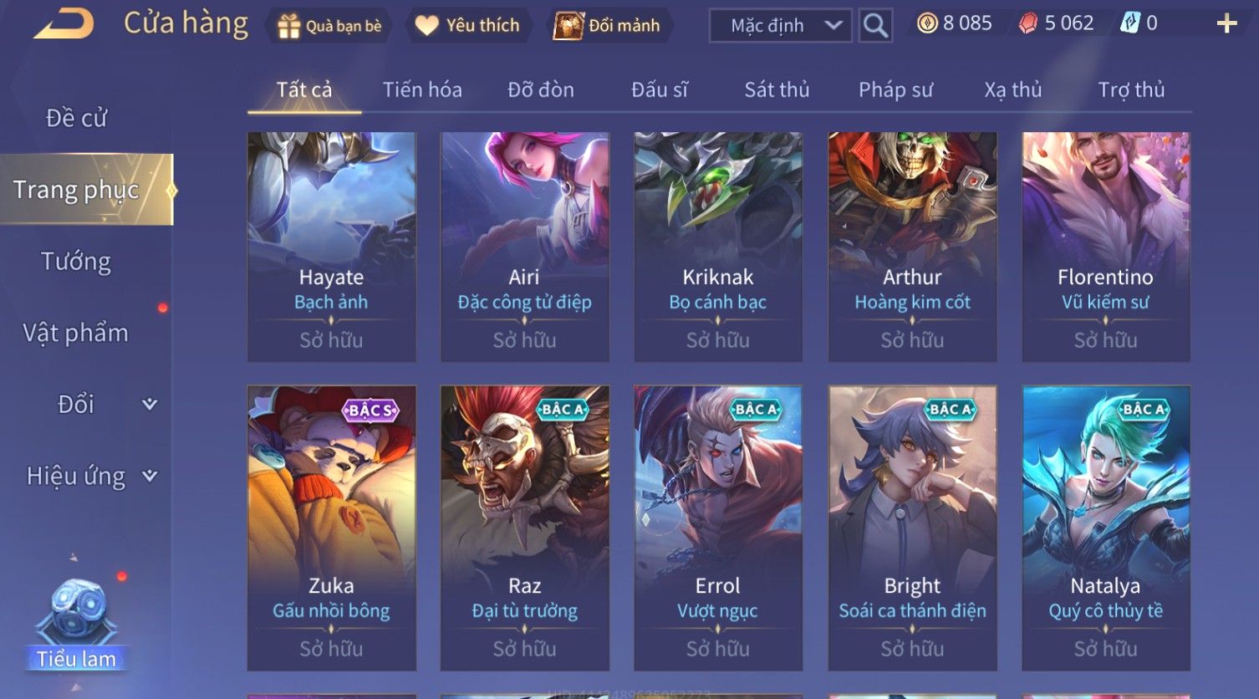Screen dimensions: 1259x699
Task: Switch to the Tiến hóa tab
Action: pos(422,89)
